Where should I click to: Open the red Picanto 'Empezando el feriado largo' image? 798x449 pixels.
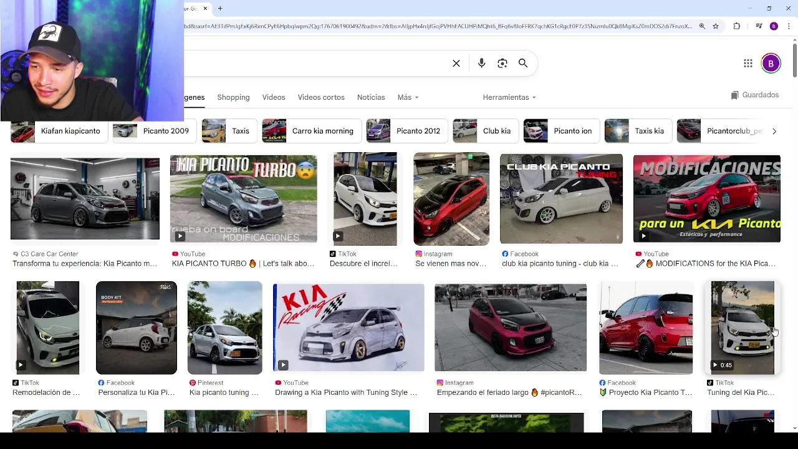point(511,328)
